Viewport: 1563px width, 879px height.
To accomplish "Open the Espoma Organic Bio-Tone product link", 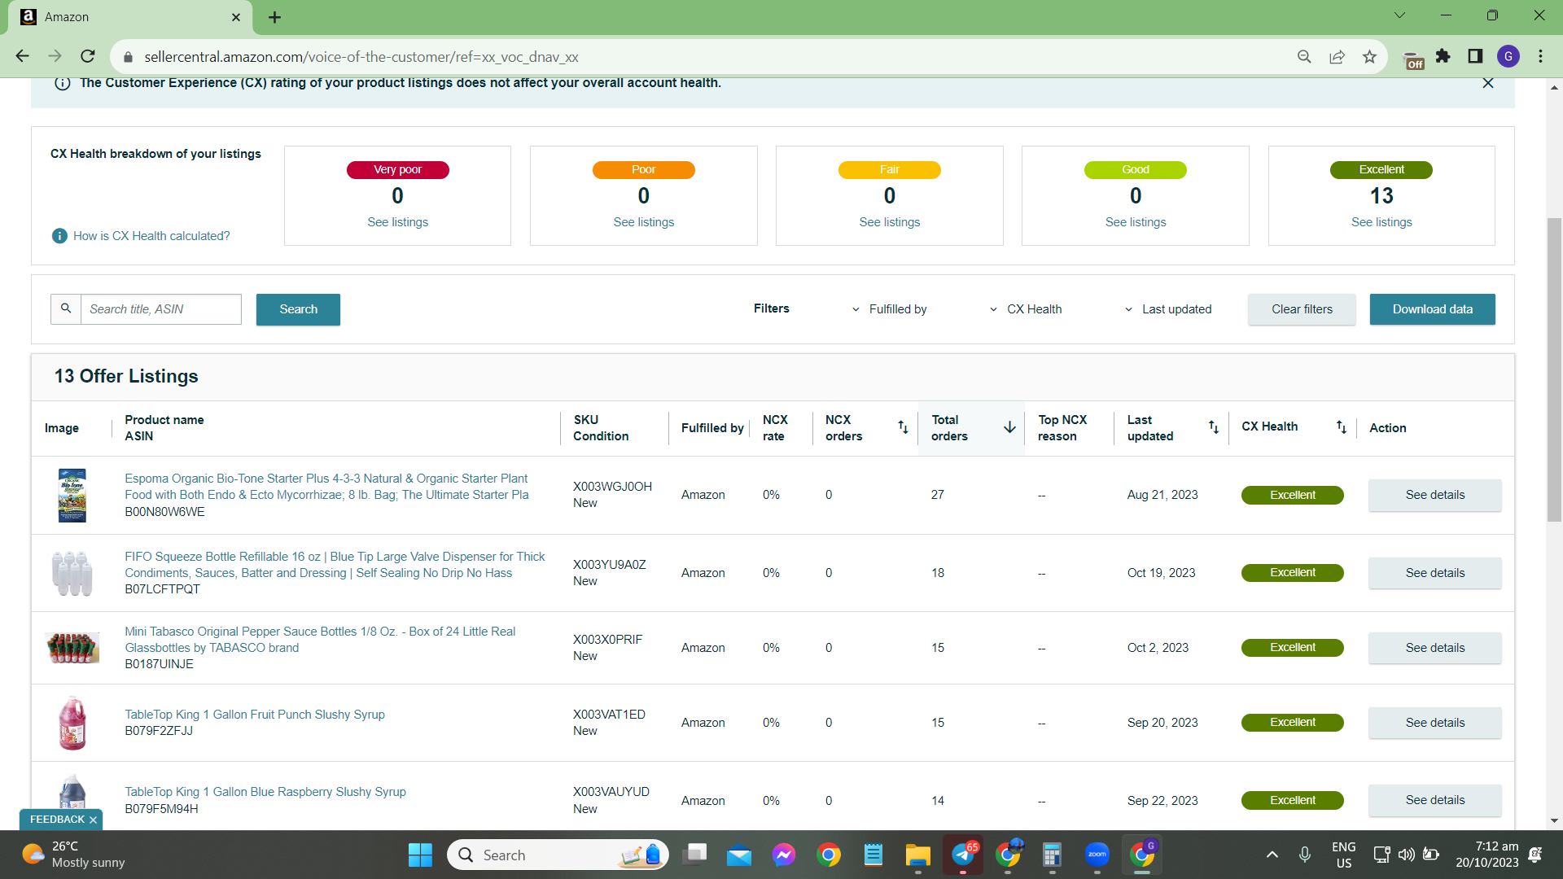I will pyautogui.click(x=326, y=487).
